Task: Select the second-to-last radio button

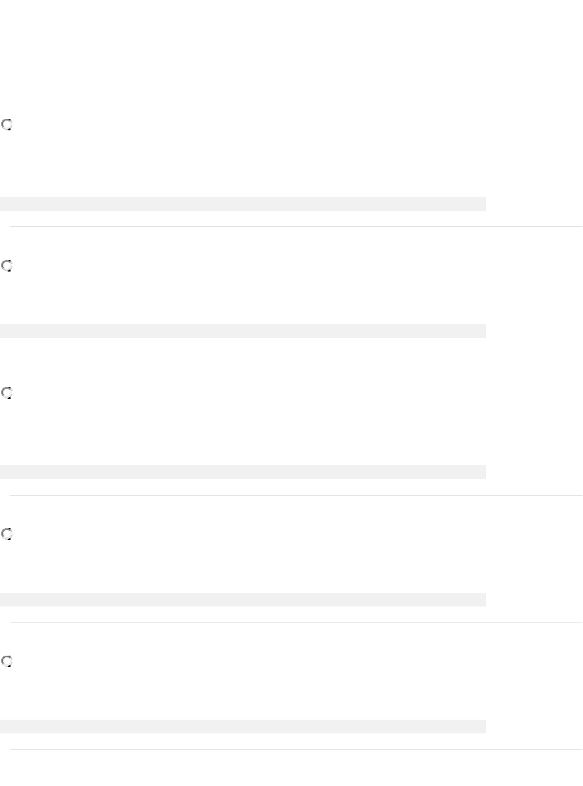Action: [7, 534]
